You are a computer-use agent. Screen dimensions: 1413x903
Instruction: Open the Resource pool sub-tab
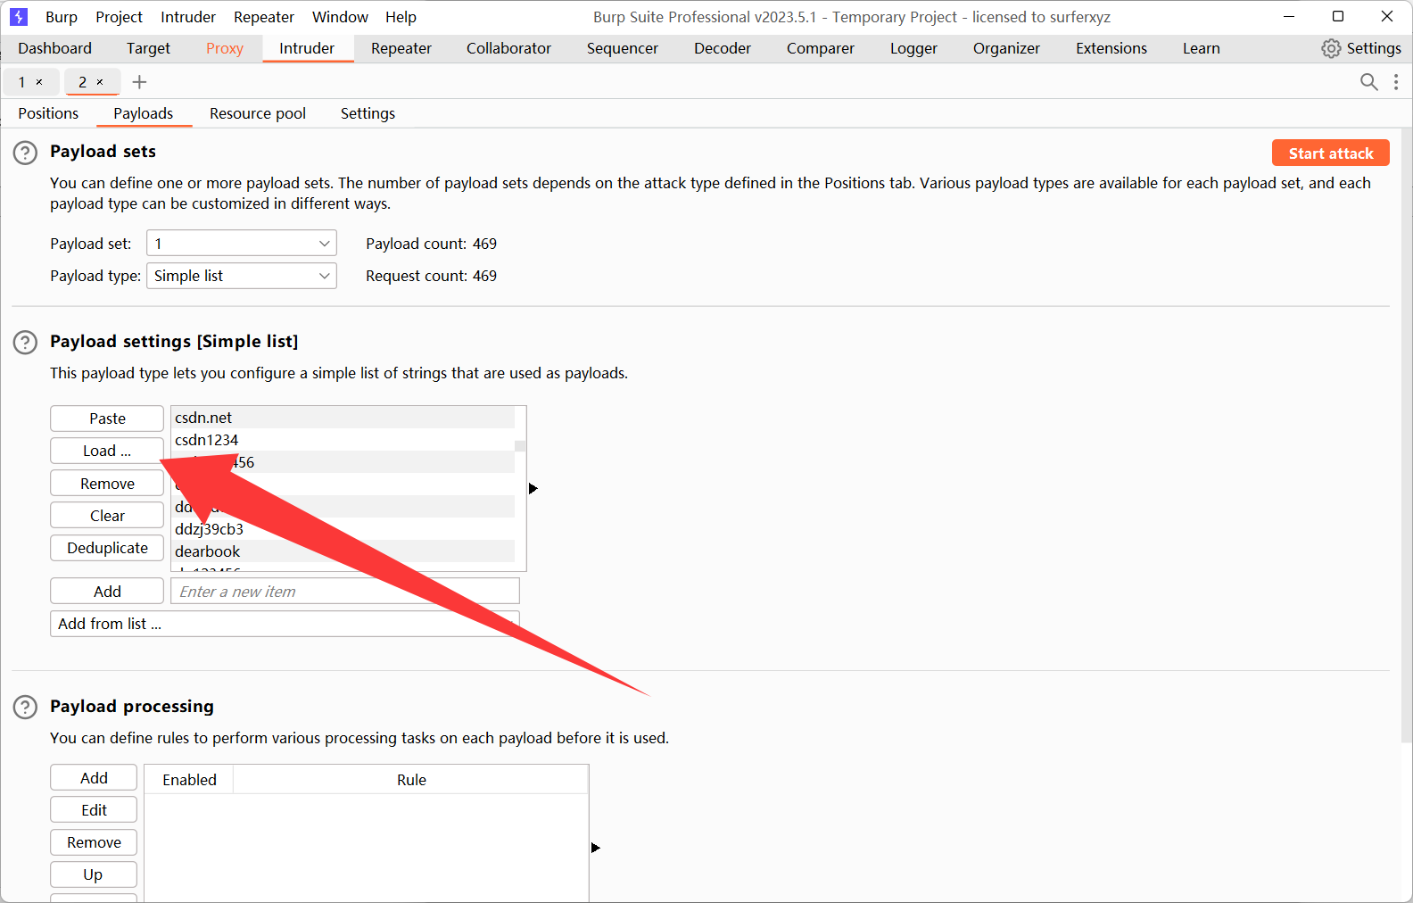[258, 113]
